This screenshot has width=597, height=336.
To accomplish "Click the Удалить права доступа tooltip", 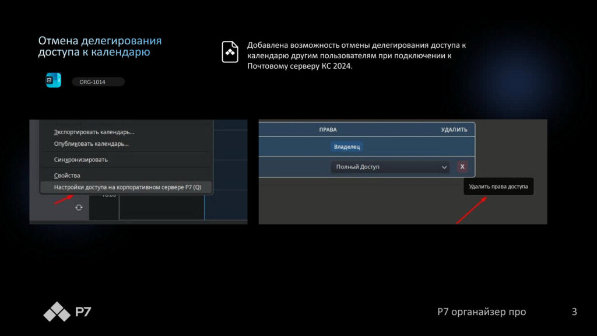I will (x=498, y=187).
